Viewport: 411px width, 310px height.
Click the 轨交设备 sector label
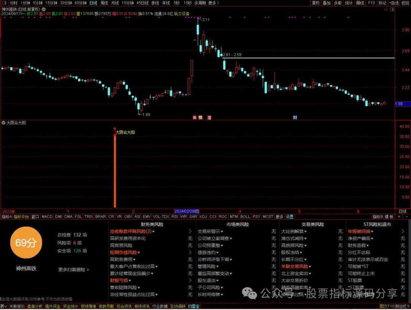(182, 14)
